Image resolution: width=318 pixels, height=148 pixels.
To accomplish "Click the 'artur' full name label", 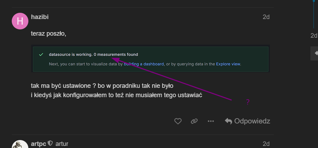I will [x=62, y=144].
